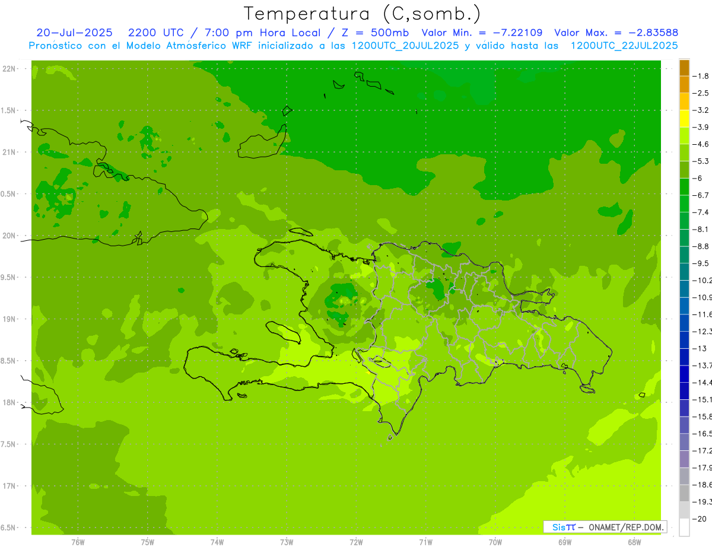Viewport: 712px width, 550px height.
Task: Select yellow swatch between -3.2 and -3.9
Action: 684,119
